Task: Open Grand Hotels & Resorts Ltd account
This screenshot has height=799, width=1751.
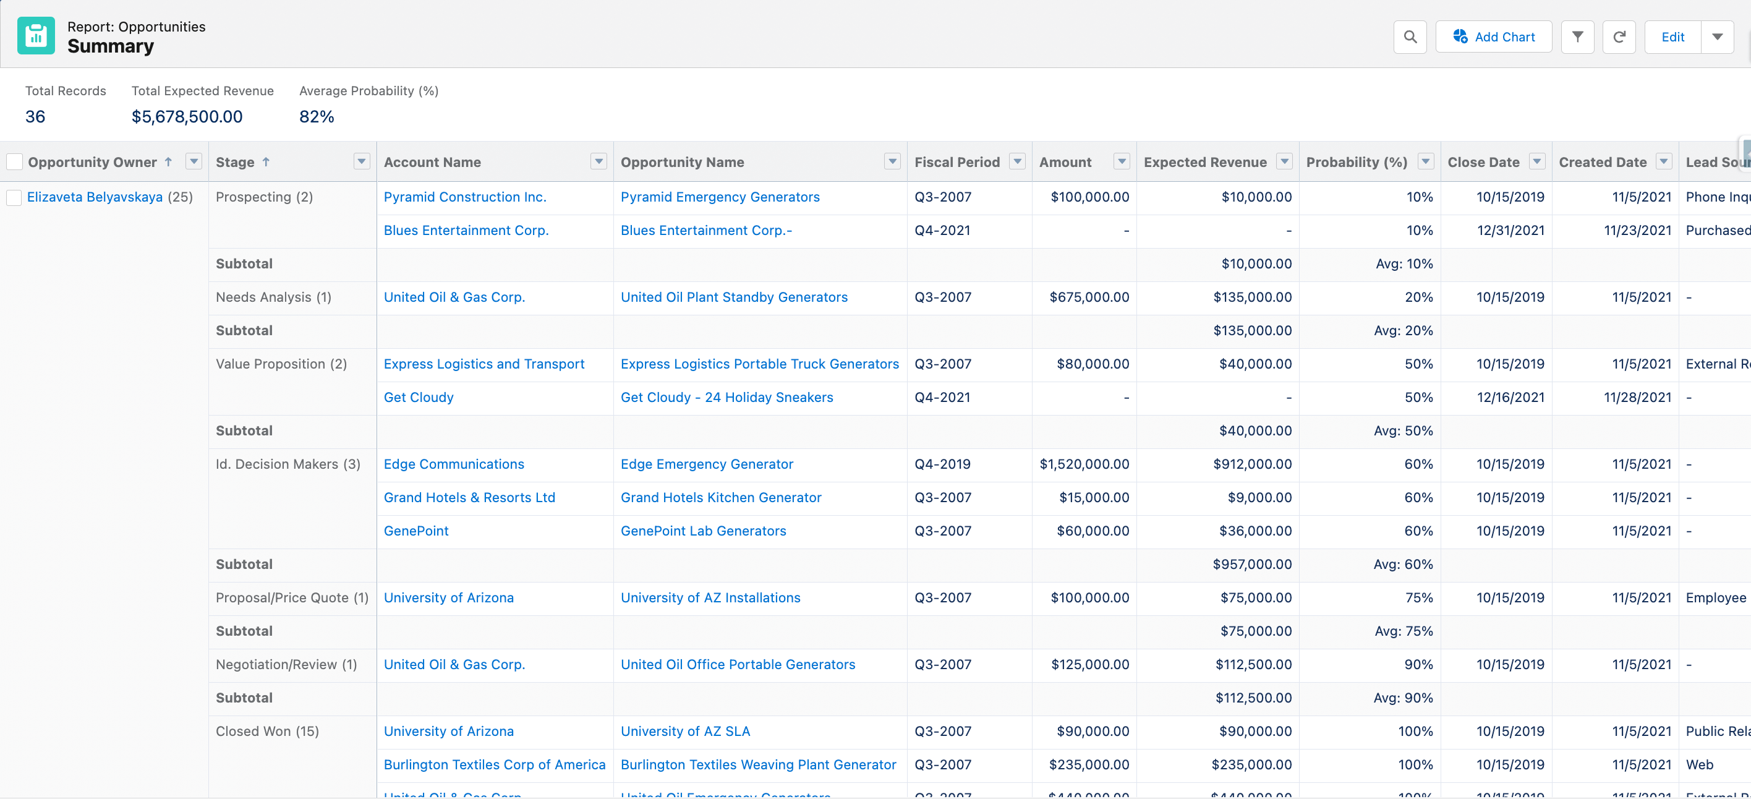Action: tap(470, 498)
